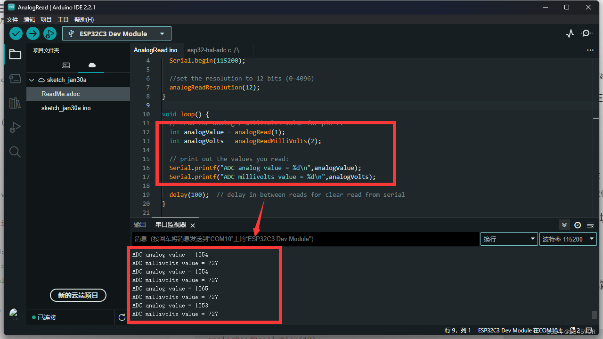The image size is (603, 339).
Task: Switch to 输出 output tab
Action: pyautogui.click(x=140, y=225)
